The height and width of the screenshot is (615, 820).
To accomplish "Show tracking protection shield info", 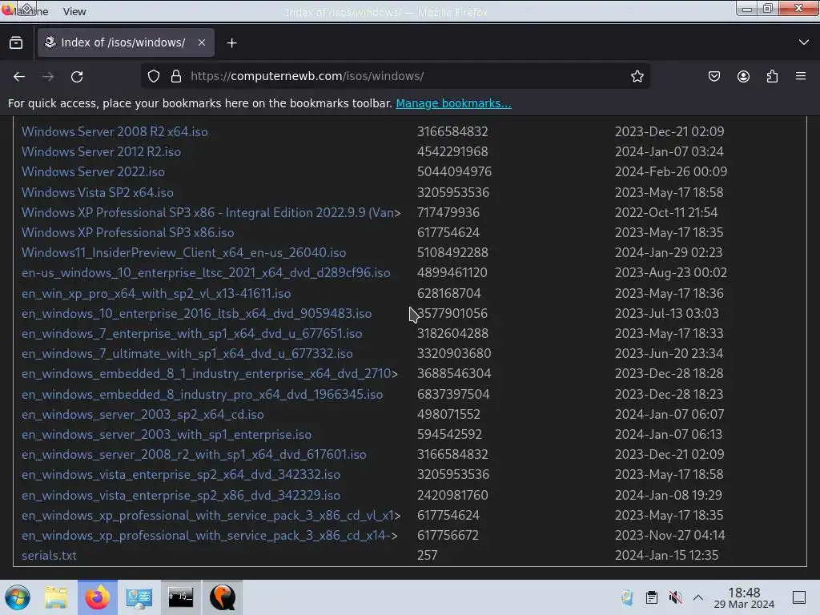I will coord(153,76).
